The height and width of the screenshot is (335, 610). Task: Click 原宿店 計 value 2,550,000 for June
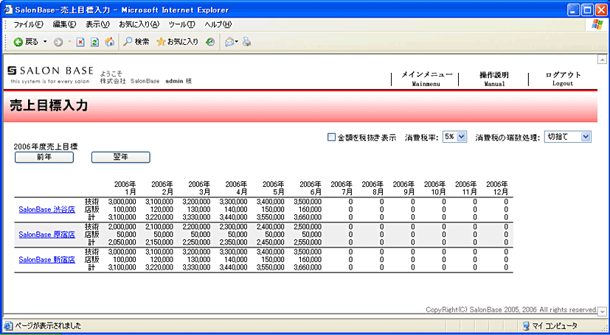[x=308, y=242]
